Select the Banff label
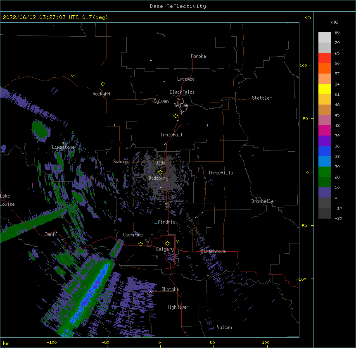356x348 pixels. pos(51,234)
